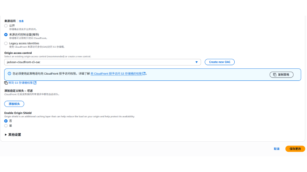Click external-link icon after 向 CloudFront 授予访问 link
Screen dimensions: 307x172
click(144, 74)
